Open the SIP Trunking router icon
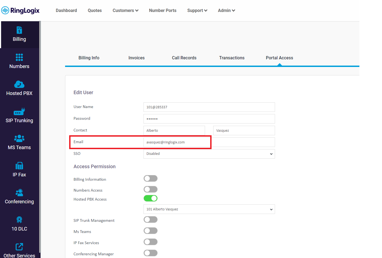Viewport: 382px width, 258px height. point(19,111)
